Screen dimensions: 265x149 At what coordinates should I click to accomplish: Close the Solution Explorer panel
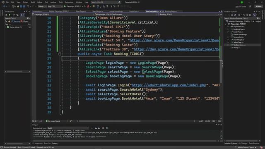tap(259, 12)
